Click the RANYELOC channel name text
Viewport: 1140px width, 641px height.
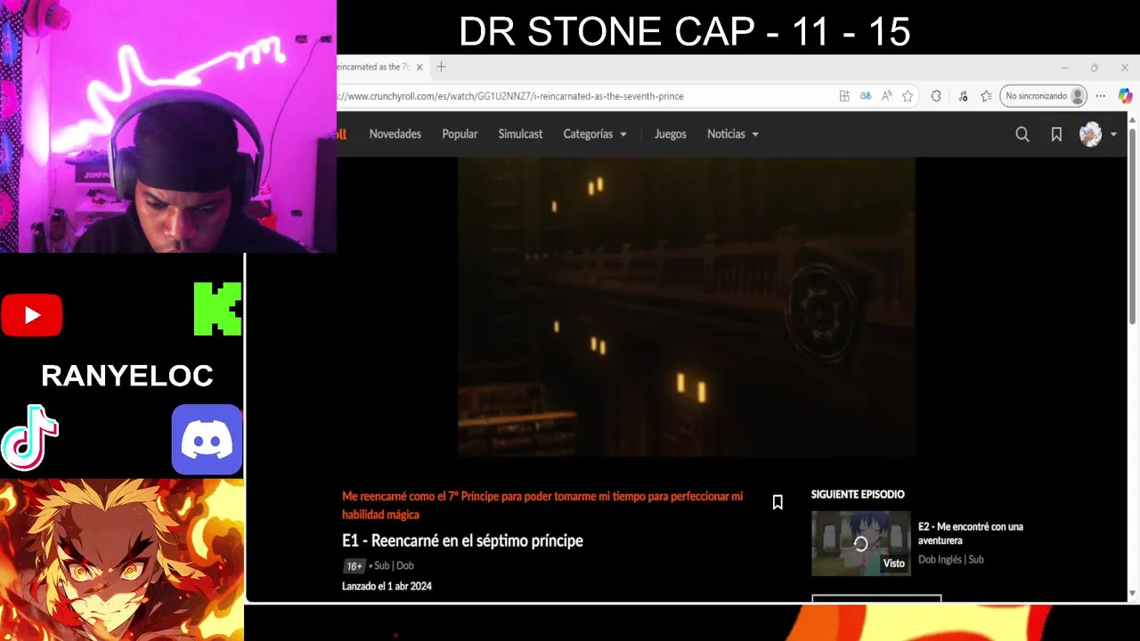127,376
